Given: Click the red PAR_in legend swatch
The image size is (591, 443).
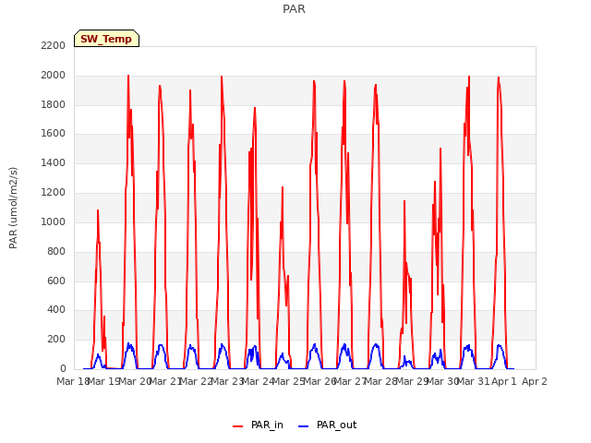Looking at the screenshot, I should pos(238,426).
